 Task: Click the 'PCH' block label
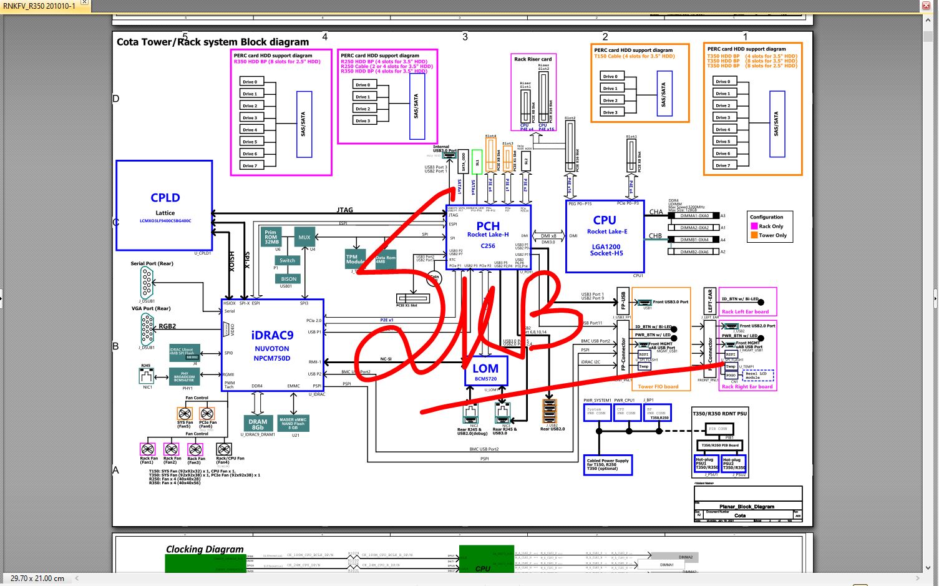pos(488,226)
